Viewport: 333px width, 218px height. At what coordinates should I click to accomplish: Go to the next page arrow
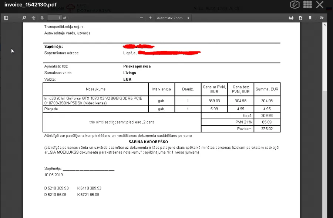42,18
